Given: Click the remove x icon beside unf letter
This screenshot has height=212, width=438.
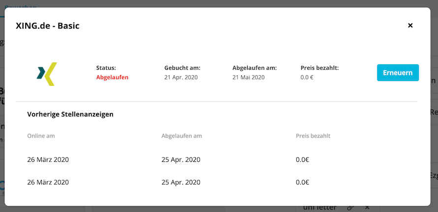Looking at the screenshot, I should pyautogui.click(x=367, y=208).
